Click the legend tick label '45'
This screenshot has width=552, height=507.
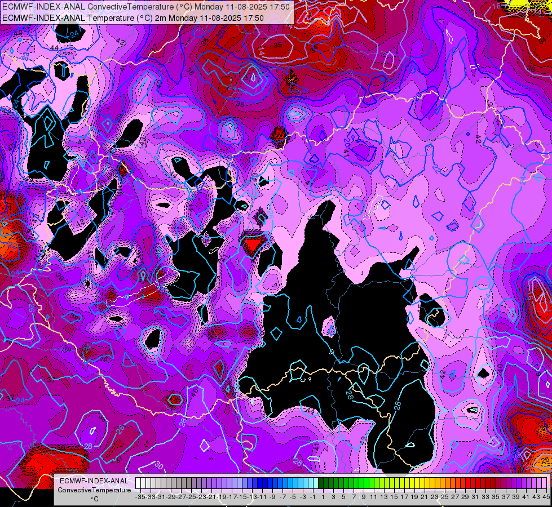pyautogui.click(x=546, y=497)
